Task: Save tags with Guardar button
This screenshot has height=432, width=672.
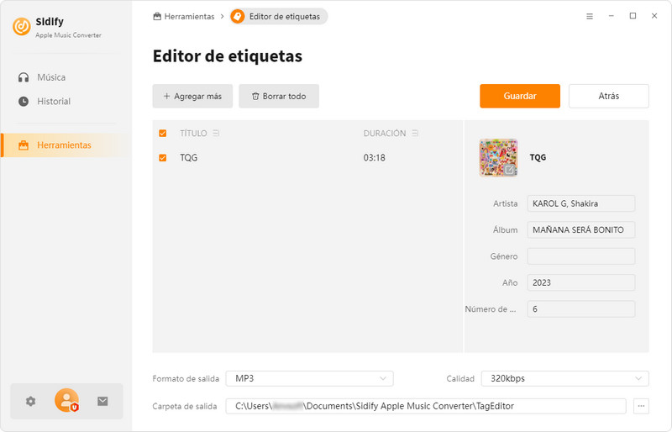Action: point(520,96)
